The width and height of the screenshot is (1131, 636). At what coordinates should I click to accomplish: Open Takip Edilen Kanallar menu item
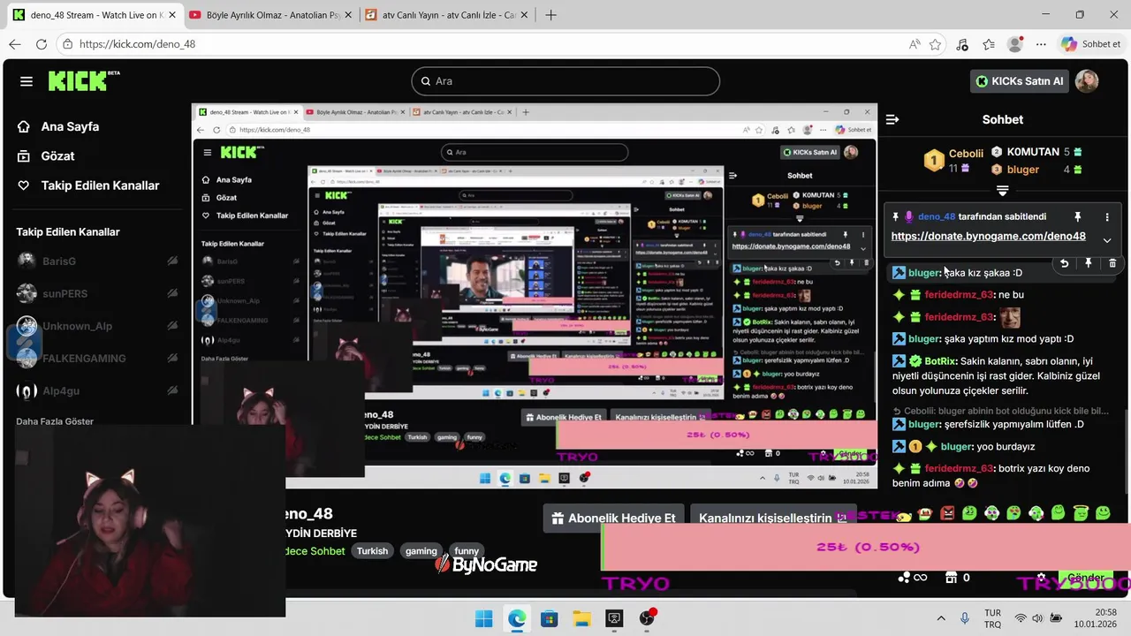[x=88, y=185]
